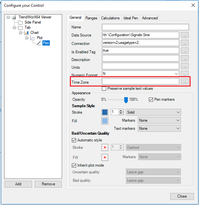The width and height of the screenshot is (199, 205).
Task: Click the Chart bar-graph icon in tree
Action: 27,33
